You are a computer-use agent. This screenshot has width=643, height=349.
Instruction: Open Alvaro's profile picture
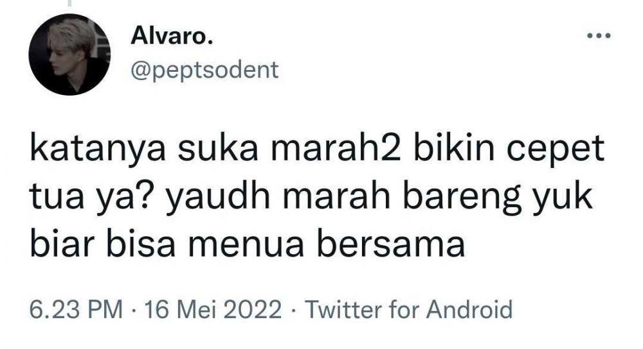(69, 54)
